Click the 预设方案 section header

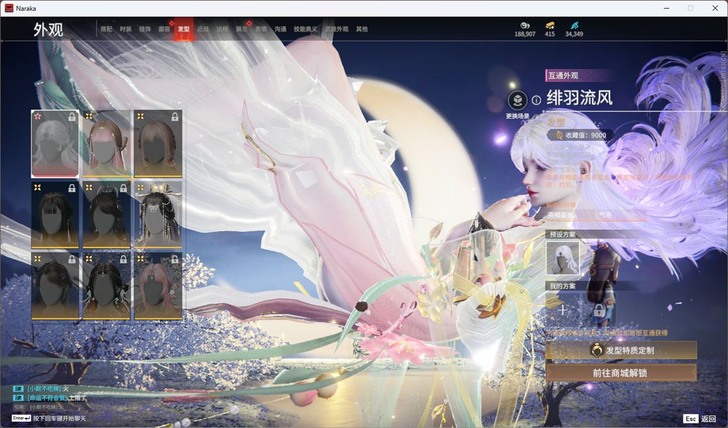click(563, 234)
